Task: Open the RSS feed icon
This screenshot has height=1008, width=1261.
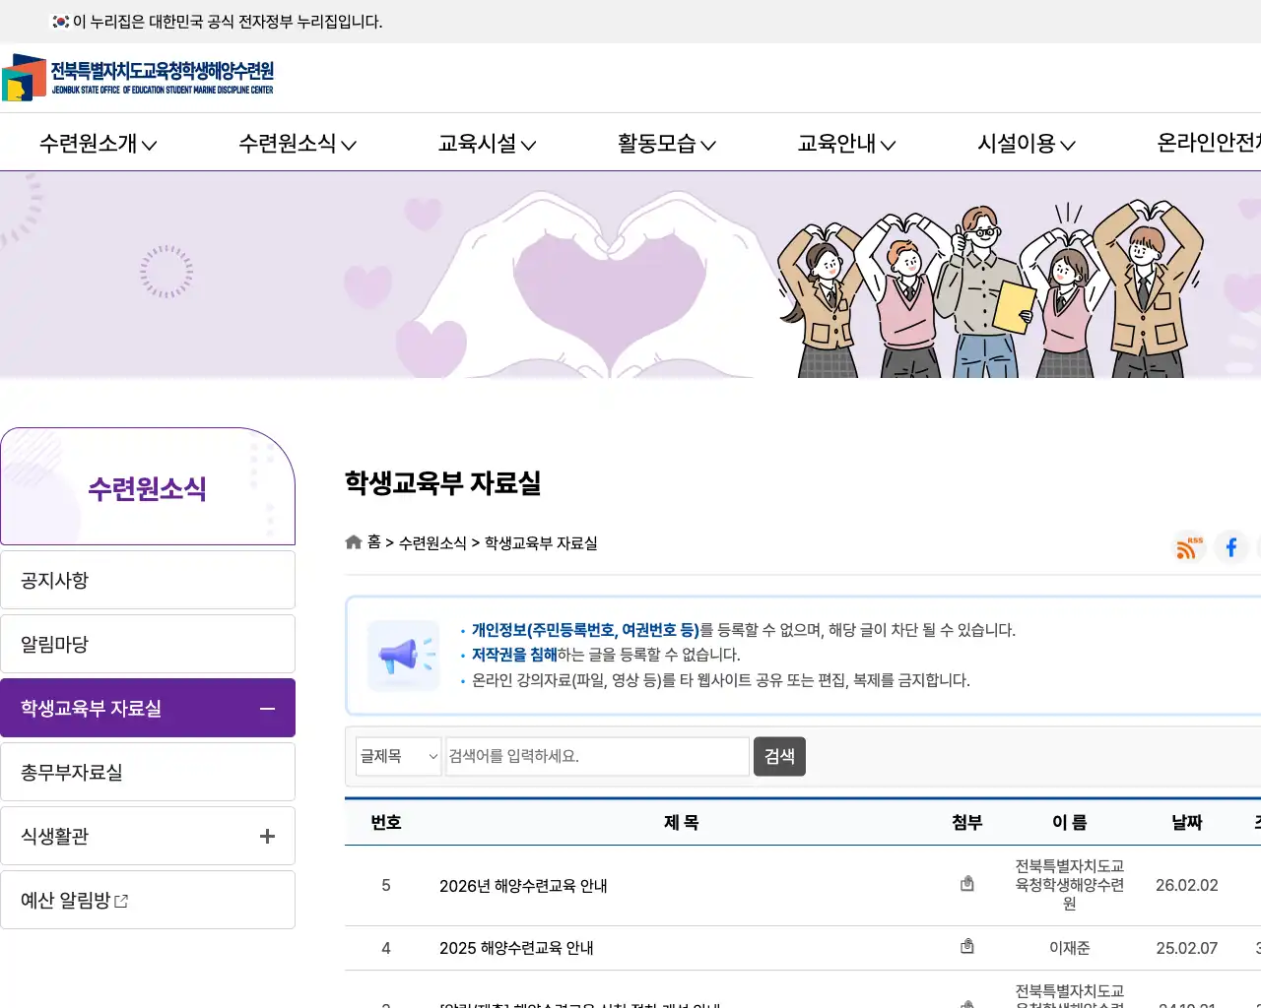Action: (1188, 548)
